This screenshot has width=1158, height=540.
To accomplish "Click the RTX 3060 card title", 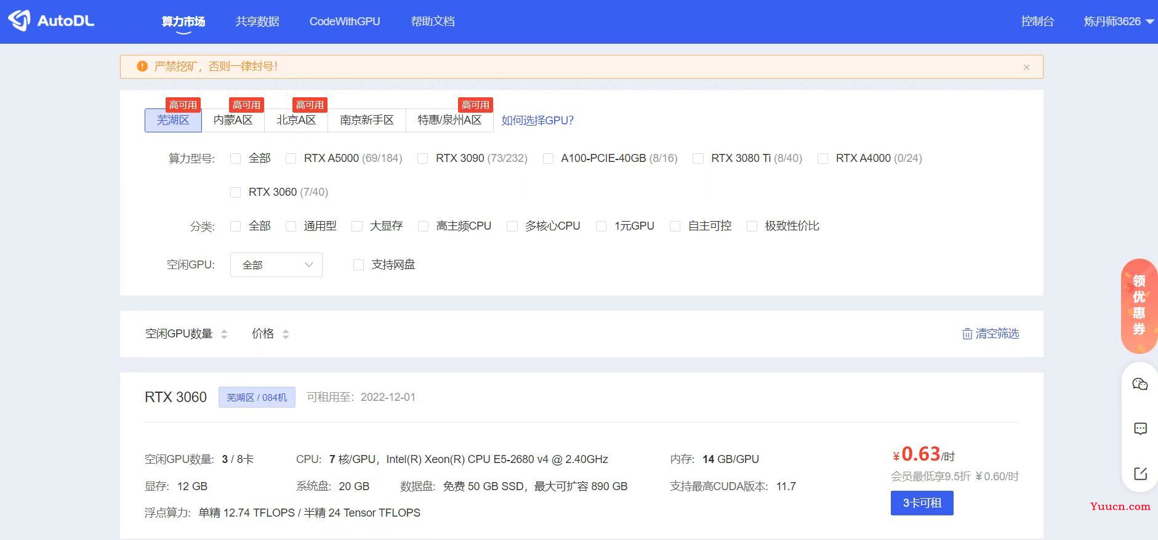I will point(175,397).
